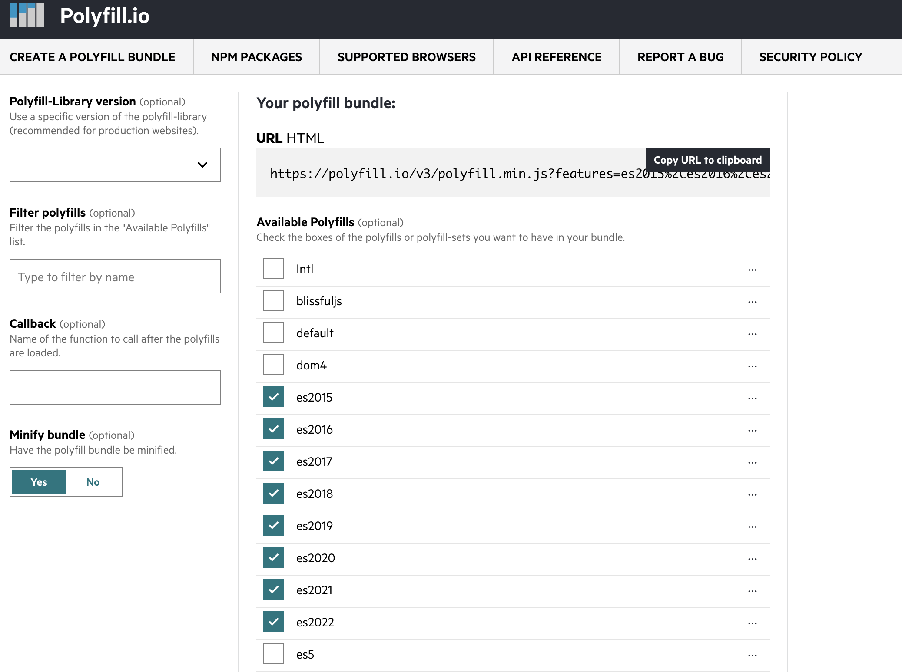Expand es2018 row ellipsis icon
This screenshot has height=672, width=902.
coord(753,495)
